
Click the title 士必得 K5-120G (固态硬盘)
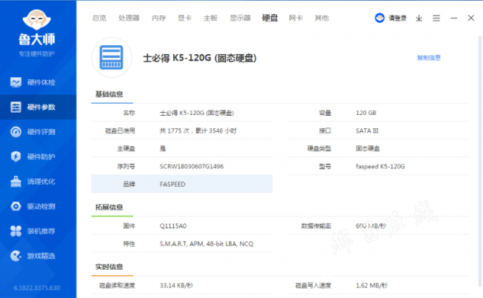(x=200, y=58)
